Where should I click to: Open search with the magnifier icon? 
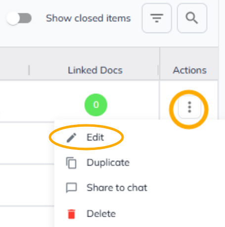coord(192,18)
